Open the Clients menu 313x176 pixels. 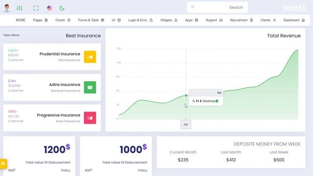(268, 20)
